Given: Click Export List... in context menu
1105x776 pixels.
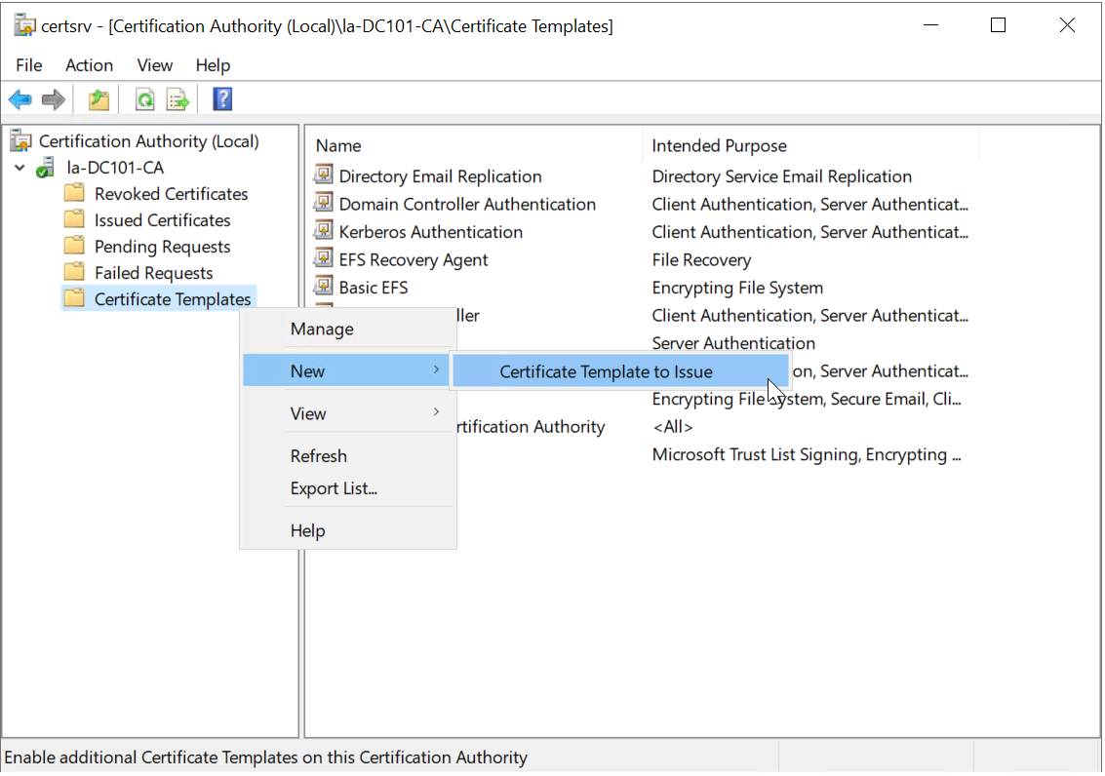Looking at the screenshot, I should 334,488.
